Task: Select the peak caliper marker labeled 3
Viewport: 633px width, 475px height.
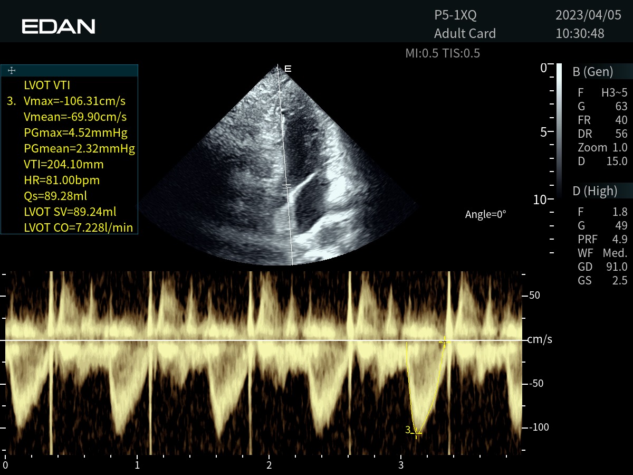Action: (417, 432)
